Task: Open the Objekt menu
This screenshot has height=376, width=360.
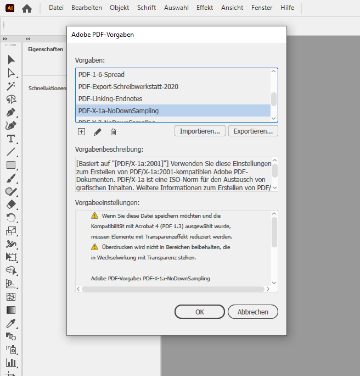Action: tap(119, 8)
